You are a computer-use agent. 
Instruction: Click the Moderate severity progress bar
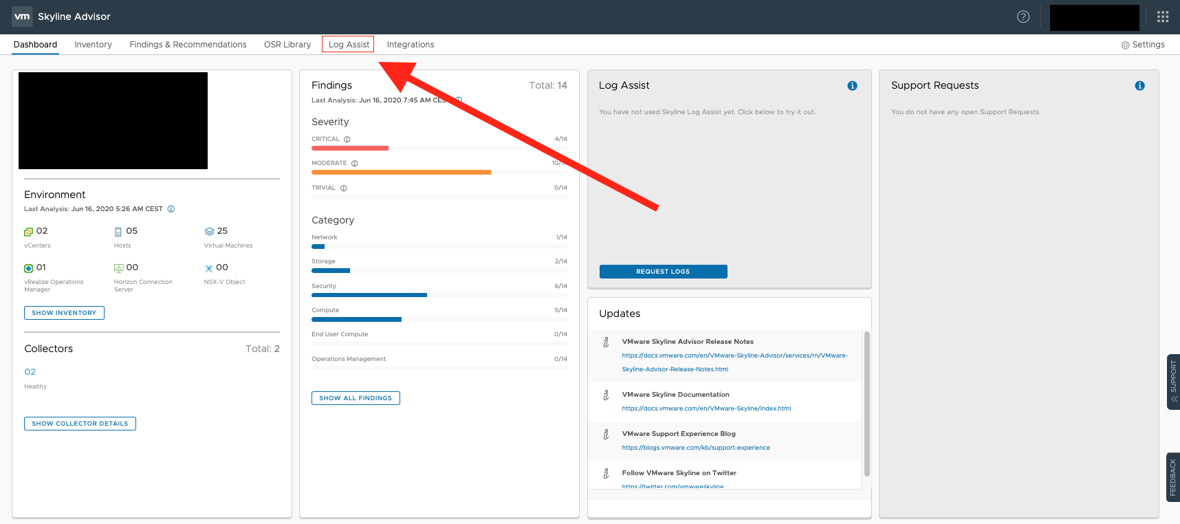(439, 172)
